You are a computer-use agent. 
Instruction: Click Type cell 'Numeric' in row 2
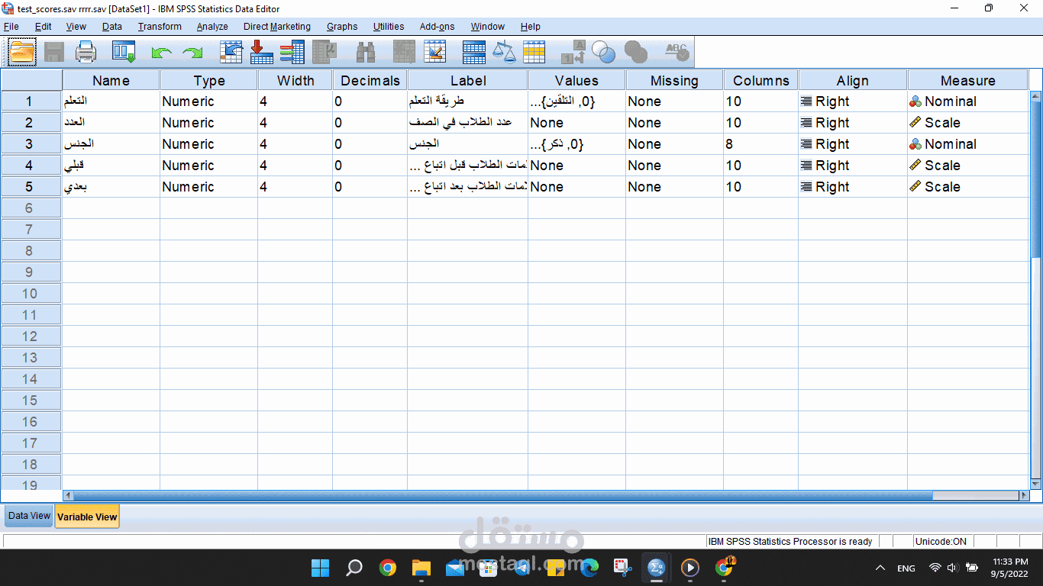coord(208,123)
